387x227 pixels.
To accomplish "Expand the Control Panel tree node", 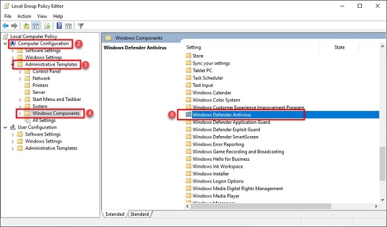I will [20, 72].
